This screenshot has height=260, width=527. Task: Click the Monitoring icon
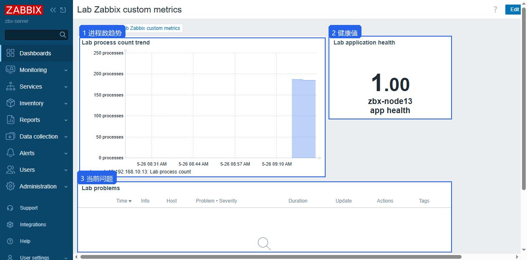(x=10, y=70)
